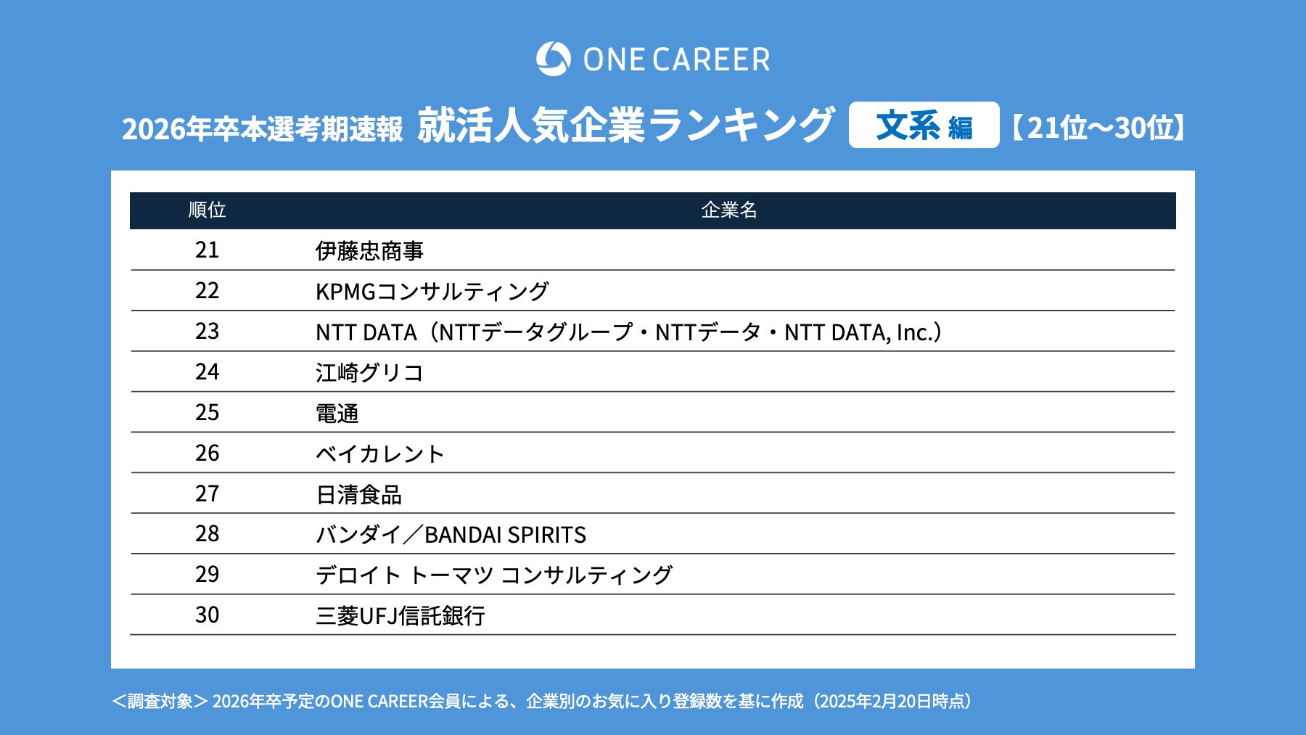Click 三菱UFJ信託銀行 company name
Screen dimensions: 1306x735
pos(400,616)
